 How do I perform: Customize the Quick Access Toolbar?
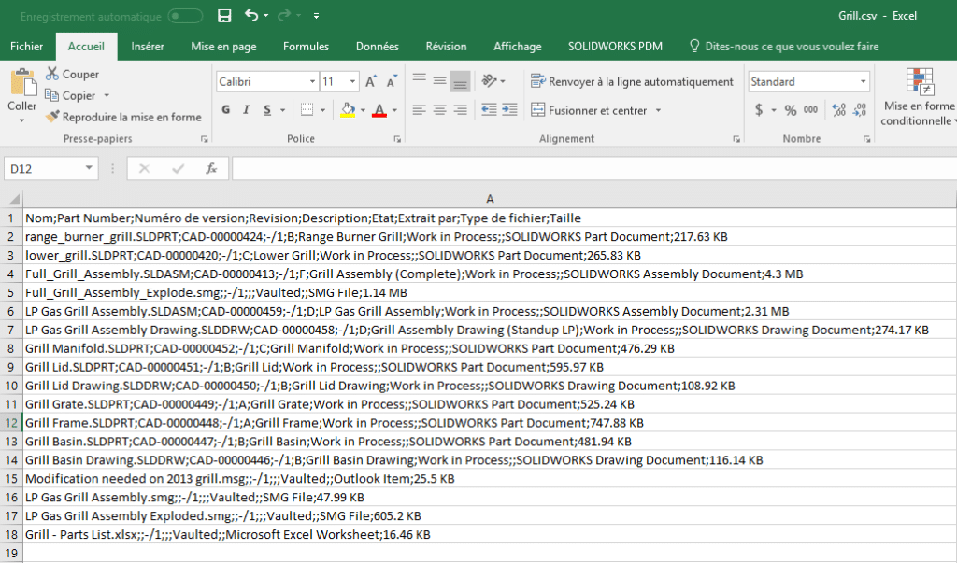click(x=316, y=16)
